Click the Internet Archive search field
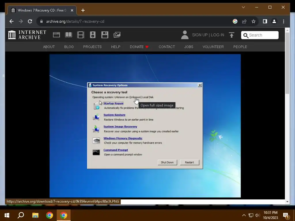Viewport: 295px width, 221px height. click(260, 35)
